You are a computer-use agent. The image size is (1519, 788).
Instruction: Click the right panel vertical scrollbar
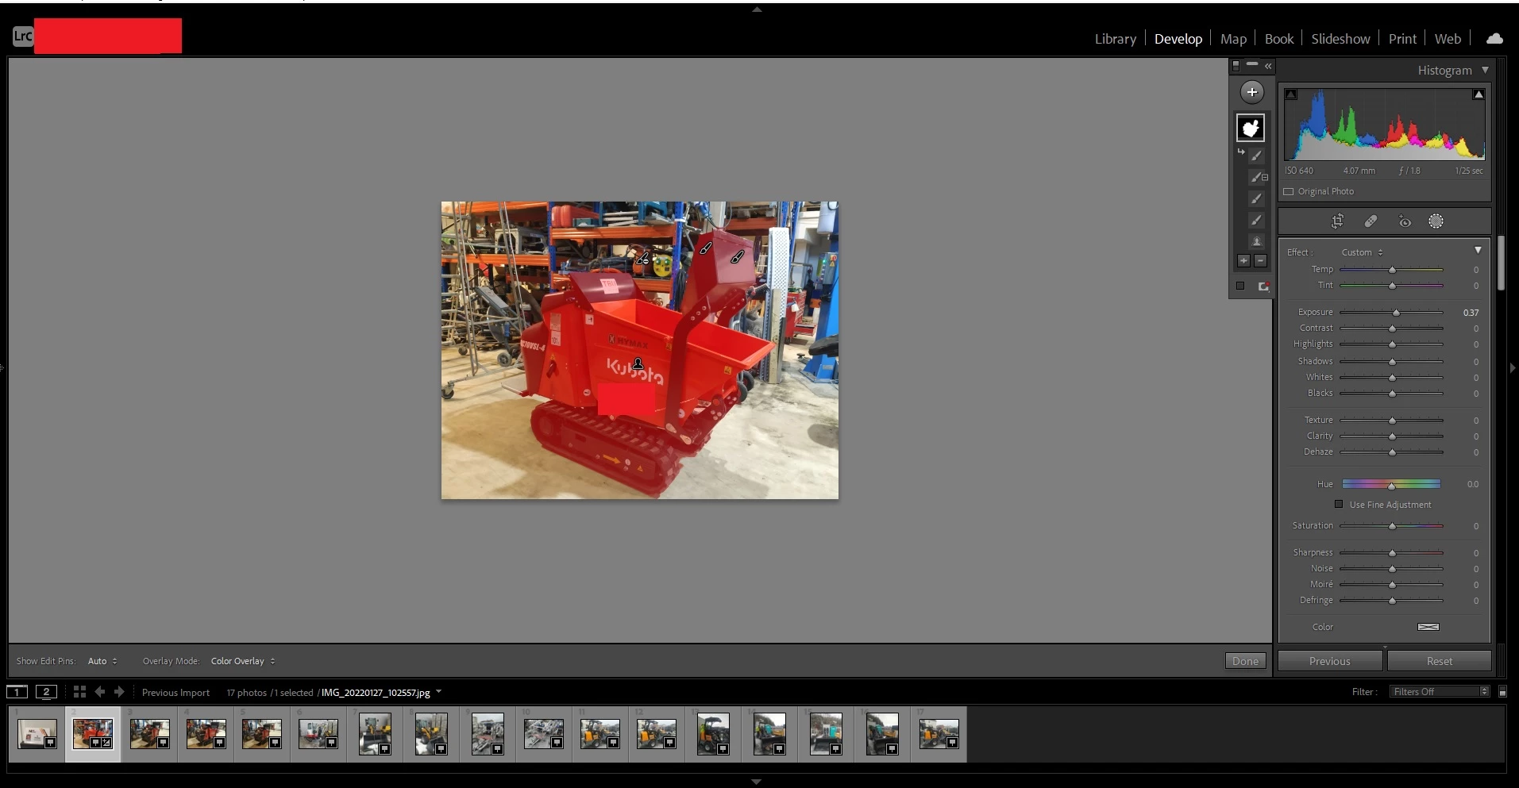coord(1500,263)
